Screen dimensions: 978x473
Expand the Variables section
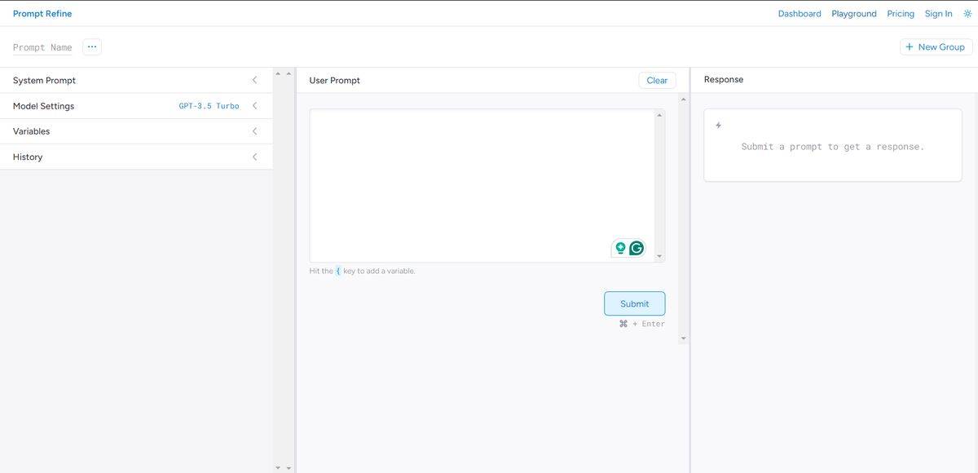point(254,131)
